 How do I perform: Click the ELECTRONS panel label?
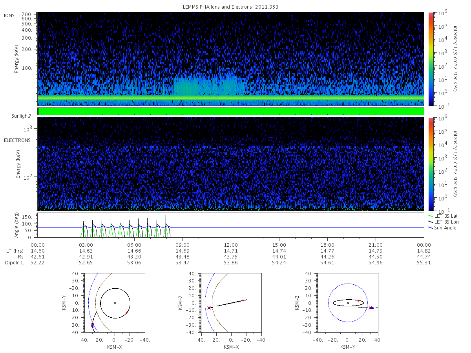(x=17, y=140)
